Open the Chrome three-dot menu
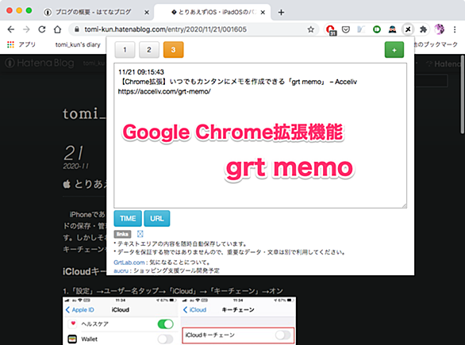465x345 pixels. (455, 29)
